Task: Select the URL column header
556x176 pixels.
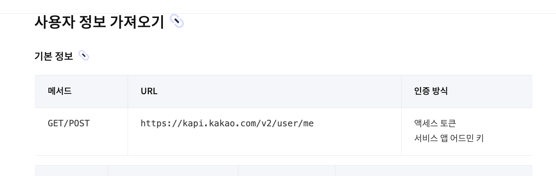Action: pos(265,91)
